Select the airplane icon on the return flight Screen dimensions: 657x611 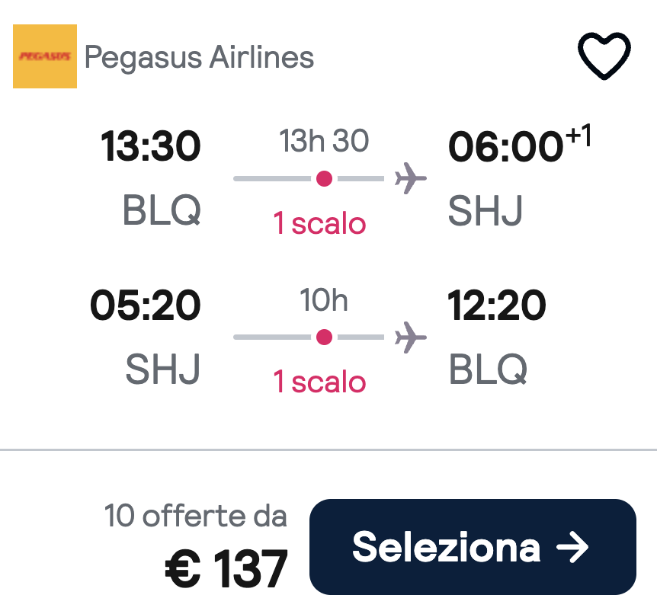(x=409, y=337)
